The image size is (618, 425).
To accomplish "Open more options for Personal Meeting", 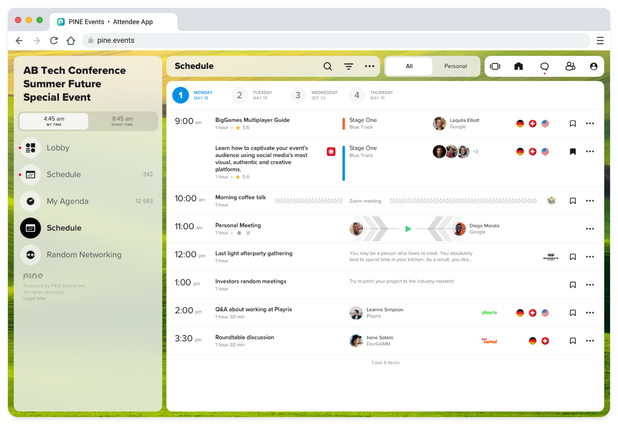I will click(x=589, y=229).
